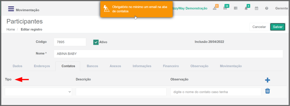290x106 pixels.
Task: Go to Home breadcrumb link
Action: pyautogui.click(x=10, y=29)
